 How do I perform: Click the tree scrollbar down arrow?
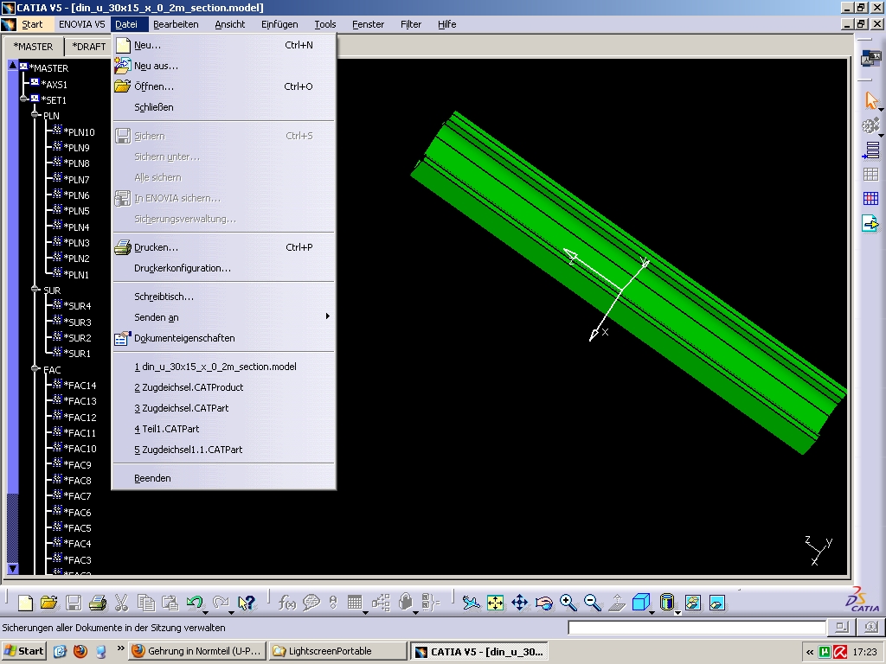12,569
